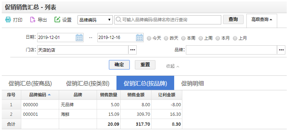Viewport: 291px width, 131px height.
Task: Click the empty 品牌 input field
Action: (232, 50)
